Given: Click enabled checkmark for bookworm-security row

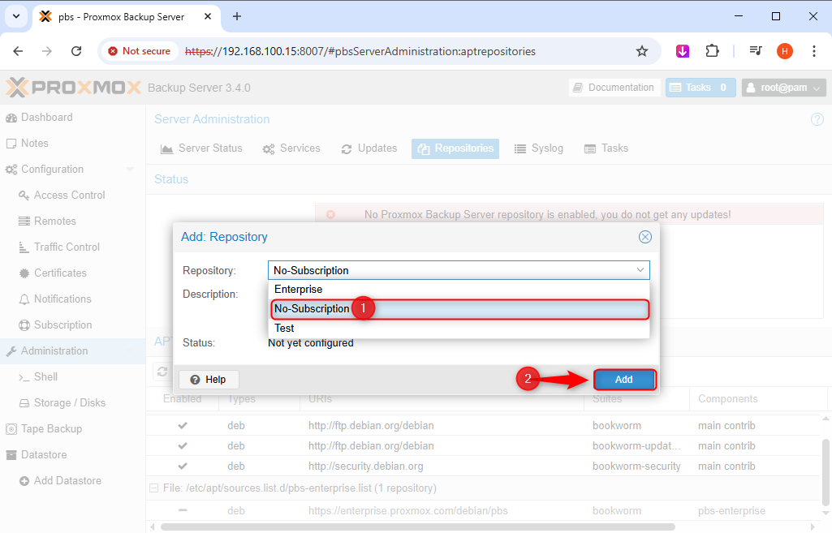Looking at the screenshot, I should click(x=183, y=466).
